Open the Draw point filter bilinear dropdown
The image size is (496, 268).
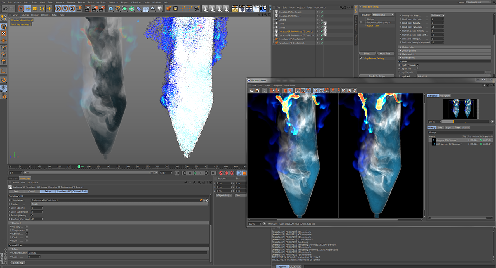point(438,15)
